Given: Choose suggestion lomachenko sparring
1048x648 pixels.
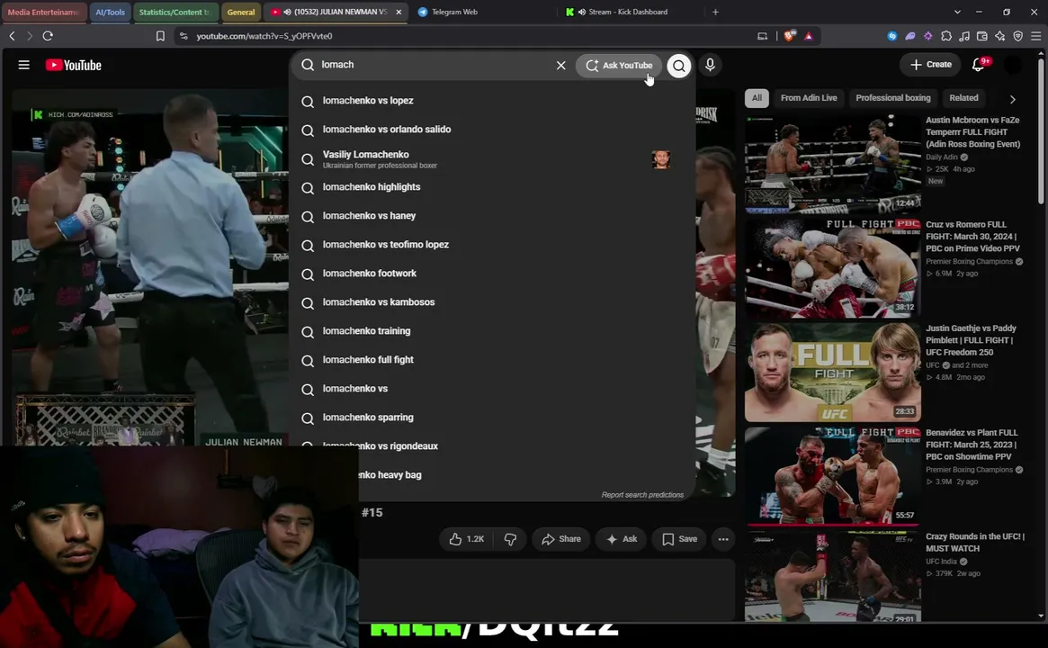Looking at the screenshot, I should (493, 418).
